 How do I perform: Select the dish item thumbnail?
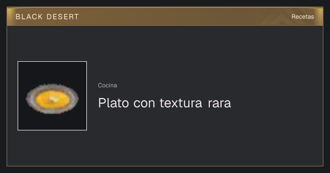pyautogui.click(x=52, y=96)
